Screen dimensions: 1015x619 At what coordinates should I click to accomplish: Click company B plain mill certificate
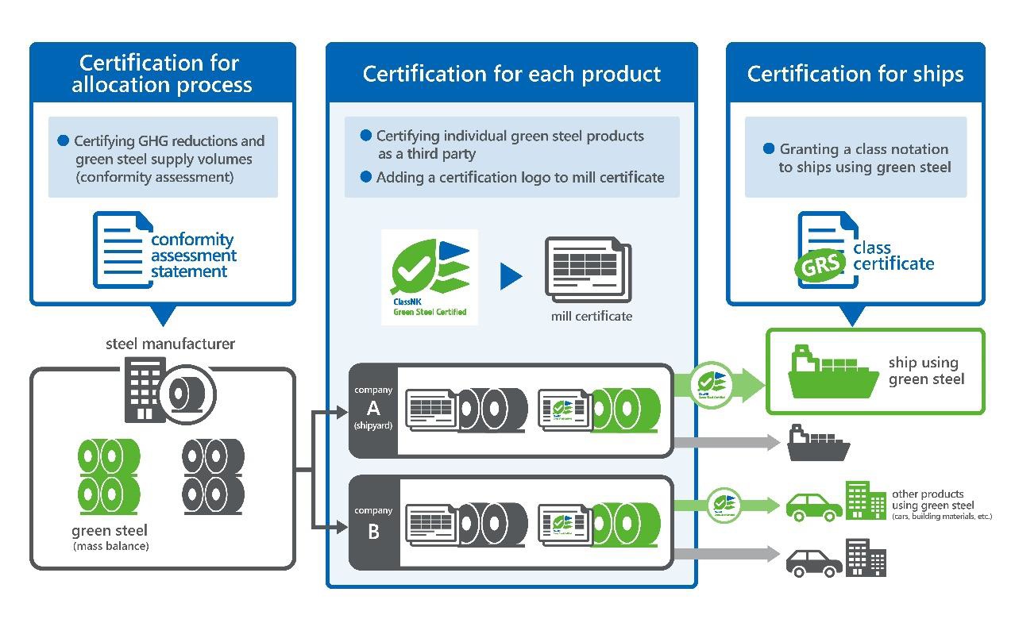click(433, 525)
